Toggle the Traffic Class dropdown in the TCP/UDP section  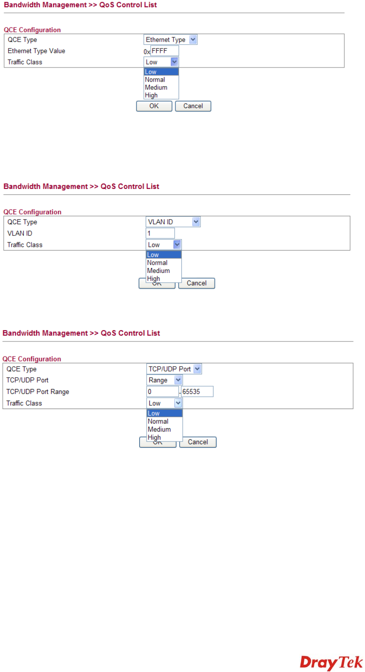pyautogui.click(x=164, y=403)
